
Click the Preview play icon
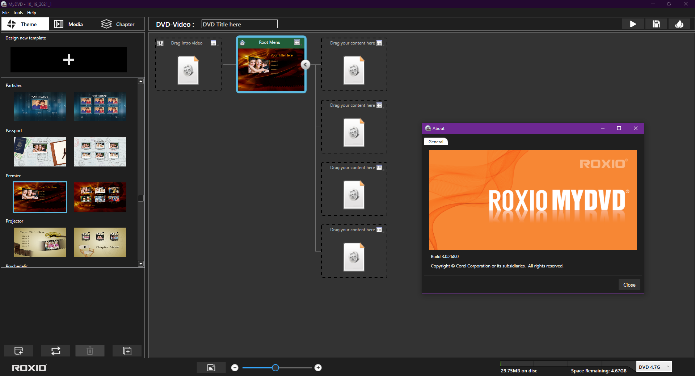(633, 24)
